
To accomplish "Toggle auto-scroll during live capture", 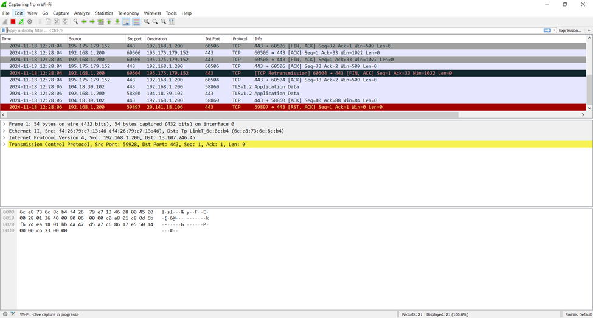I will tap(126, 21).
